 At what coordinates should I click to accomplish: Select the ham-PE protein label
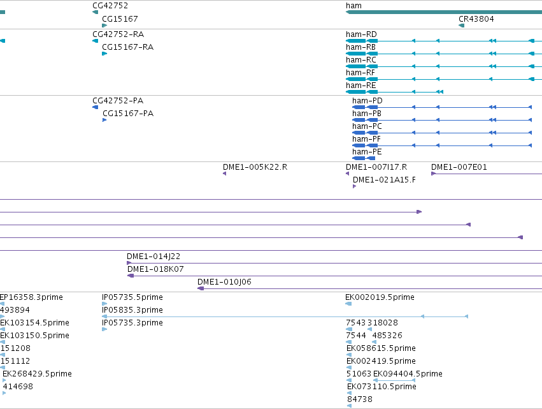[367, 152]
